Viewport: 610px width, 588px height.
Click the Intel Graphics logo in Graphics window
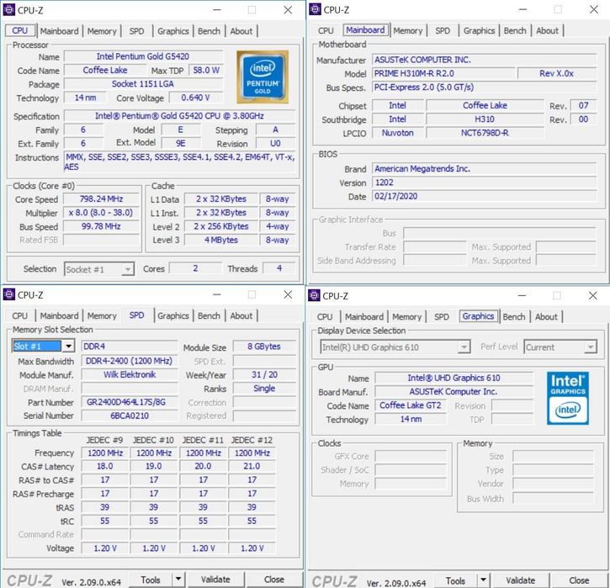568,398
